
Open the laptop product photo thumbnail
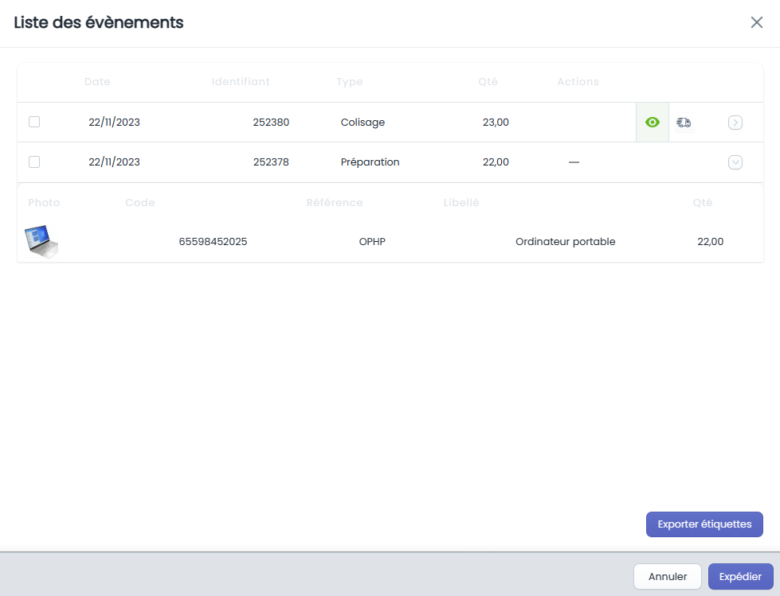click(x=41, y=241)
